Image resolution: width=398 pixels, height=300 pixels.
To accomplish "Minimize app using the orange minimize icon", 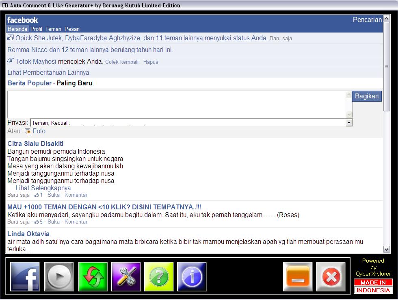I will coord(298,276).
